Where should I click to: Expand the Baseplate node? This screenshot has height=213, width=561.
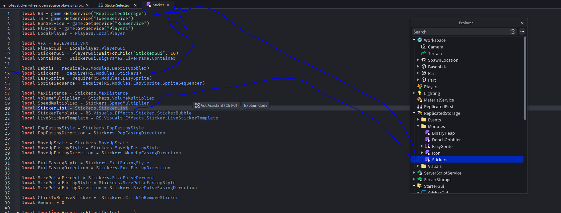pyautogui.click(x=418, y=67)
